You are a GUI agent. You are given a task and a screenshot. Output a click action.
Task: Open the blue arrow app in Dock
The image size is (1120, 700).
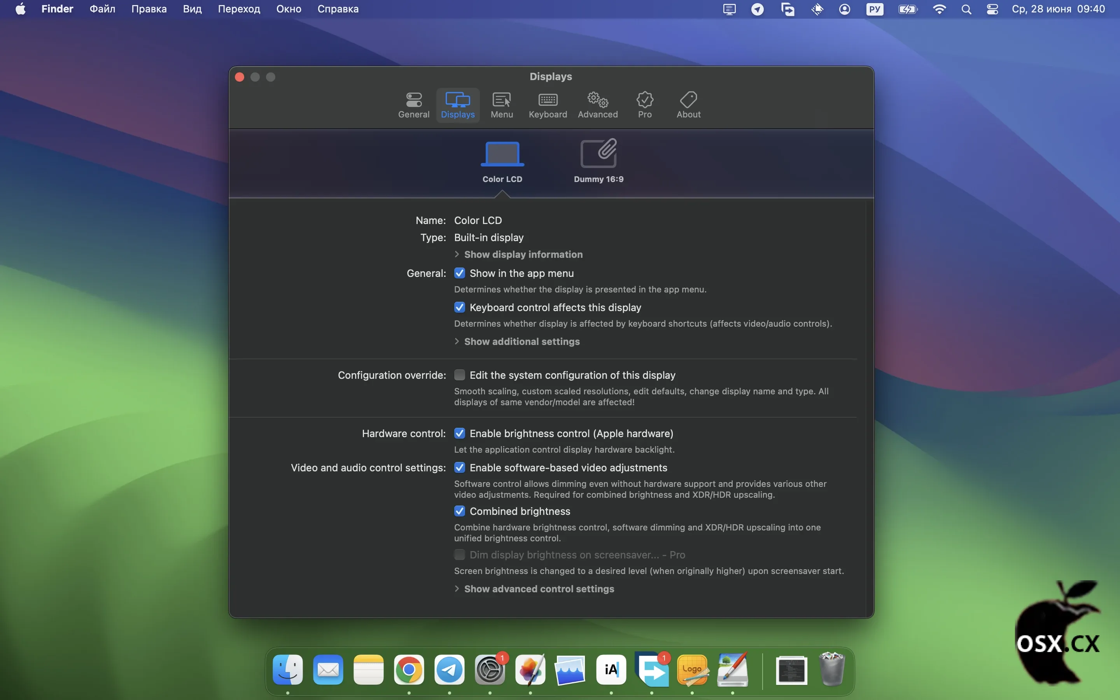click(652, 669)
